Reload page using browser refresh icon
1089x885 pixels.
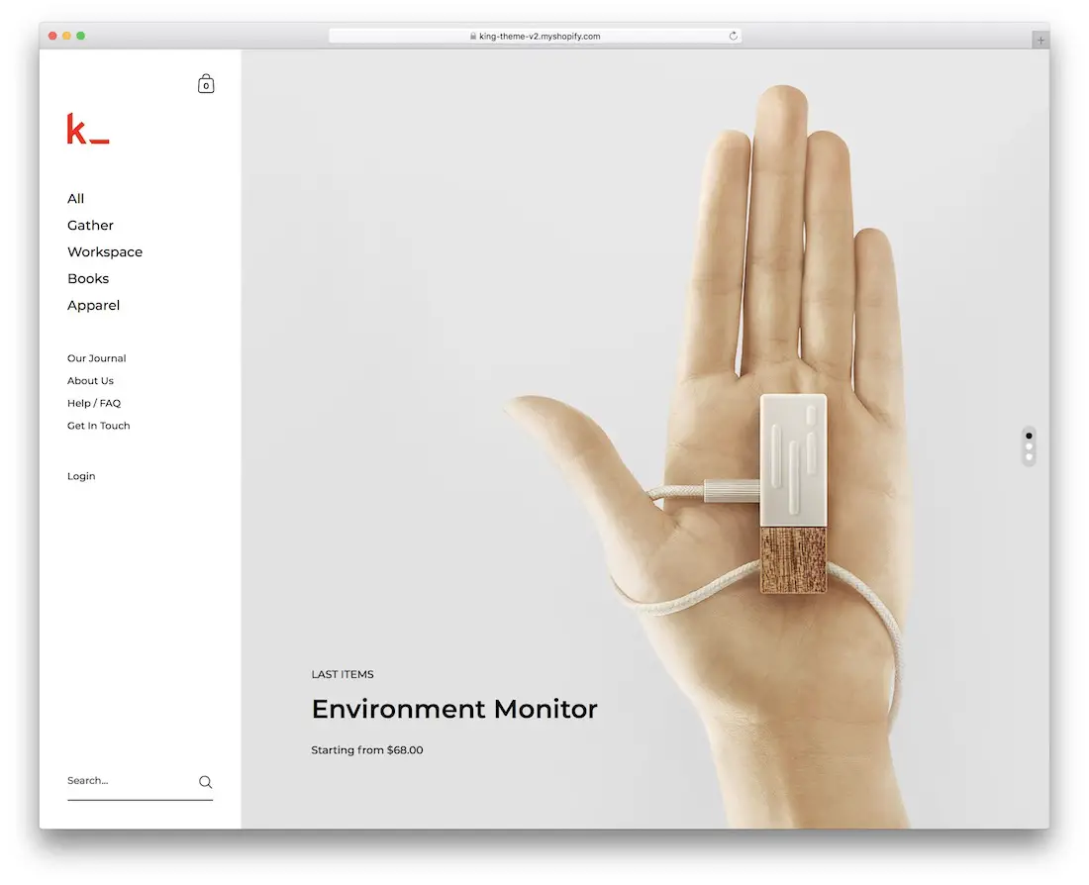tap(734, 37)
